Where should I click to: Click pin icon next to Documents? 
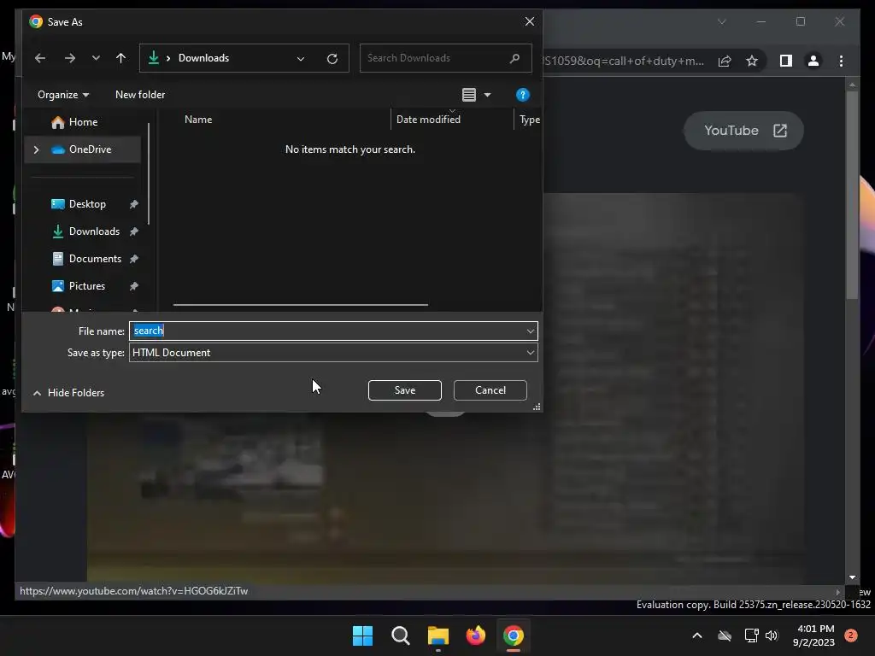click(134, 259)
